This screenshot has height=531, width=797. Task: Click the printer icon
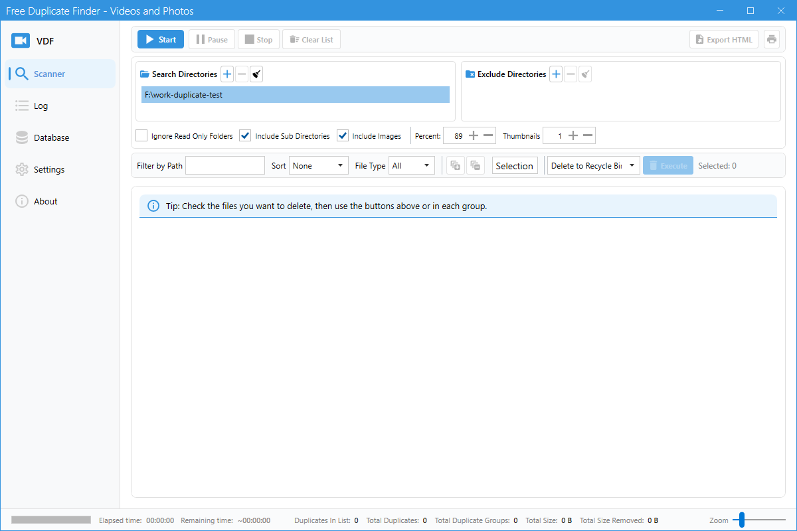coord(772,40)
